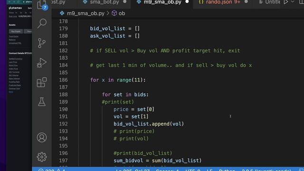Screen dimensions: 304x171
Task: Open the Extensions view
Action: [42, 82]
